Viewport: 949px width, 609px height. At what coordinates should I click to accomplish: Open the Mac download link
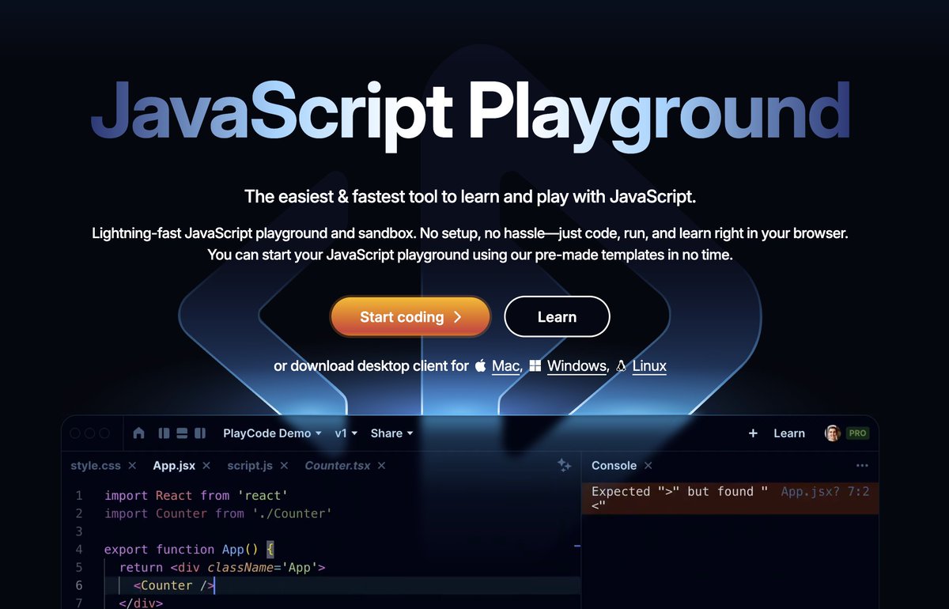(x=506, y=366)
